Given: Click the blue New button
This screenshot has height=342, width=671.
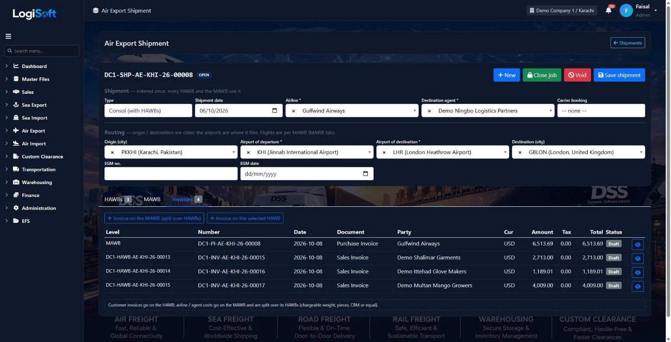Looking at the screenshot, I should coord(507,75).
